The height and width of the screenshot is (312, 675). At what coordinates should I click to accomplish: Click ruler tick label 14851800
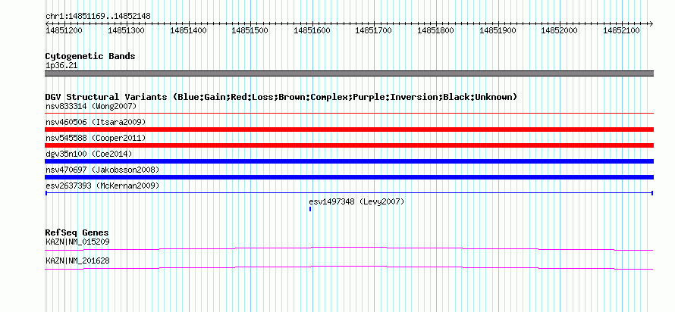tap(435, 30)
